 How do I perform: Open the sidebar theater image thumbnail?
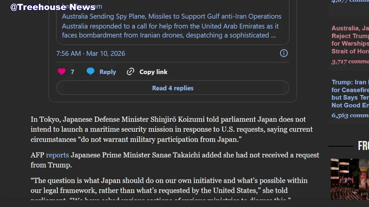point(350,179)
